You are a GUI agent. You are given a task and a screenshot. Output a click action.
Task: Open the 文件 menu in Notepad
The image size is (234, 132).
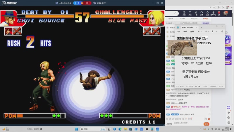point(178,32)
